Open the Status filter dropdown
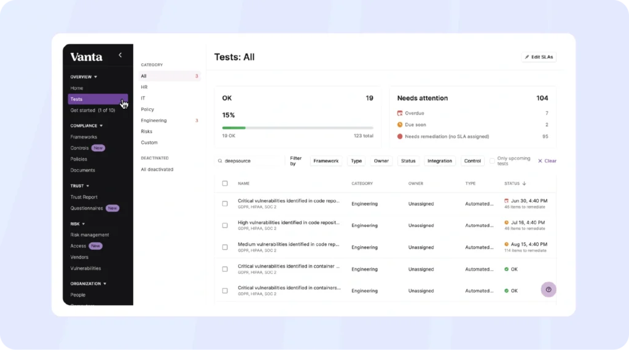Image resolution: width=629 pixels, height=350 pixels. click(408, 161)
